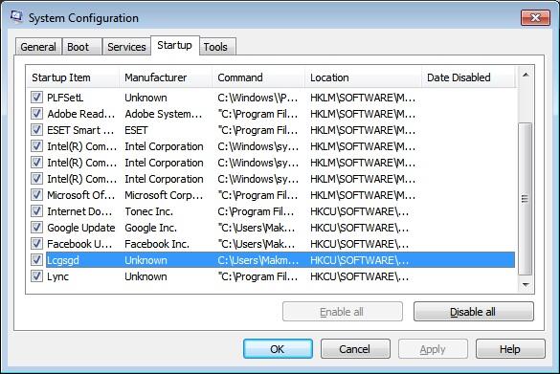
Task: Uncheck Adobe Reader startup item
Action: click(36, 114)
